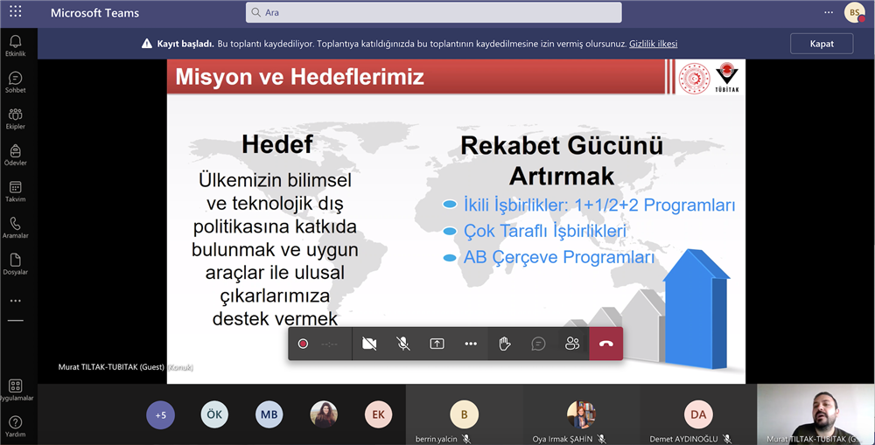Open Uygulamalar apps store
Image resolution: width=875 pixels, height=445 pixels.
[16, 390]
